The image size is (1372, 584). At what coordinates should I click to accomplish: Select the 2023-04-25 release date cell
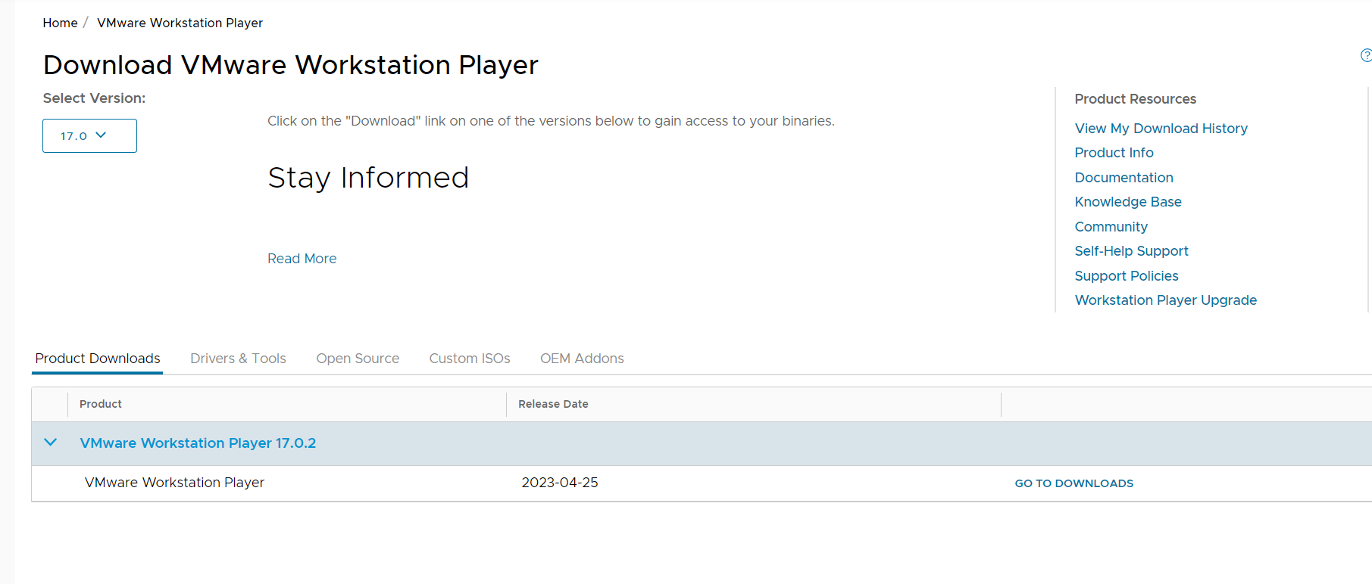tap(560, 483)
